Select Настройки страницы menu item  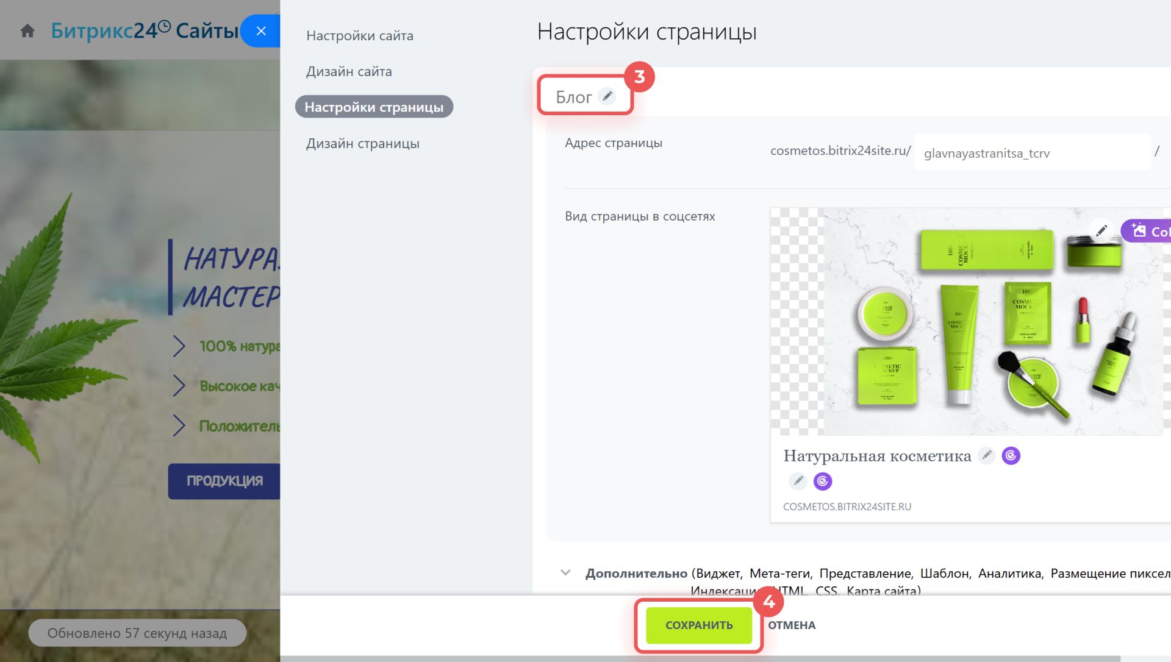(x=374, y=107)
